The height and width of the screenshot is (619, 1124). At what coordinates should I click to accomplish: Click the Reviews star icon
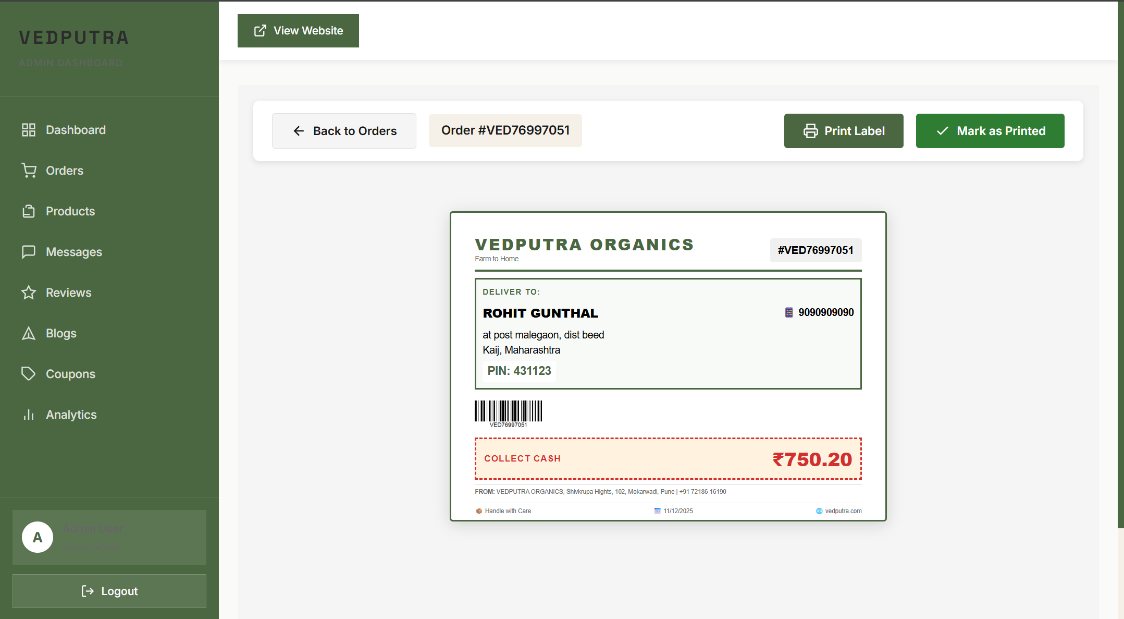point(29,293)
